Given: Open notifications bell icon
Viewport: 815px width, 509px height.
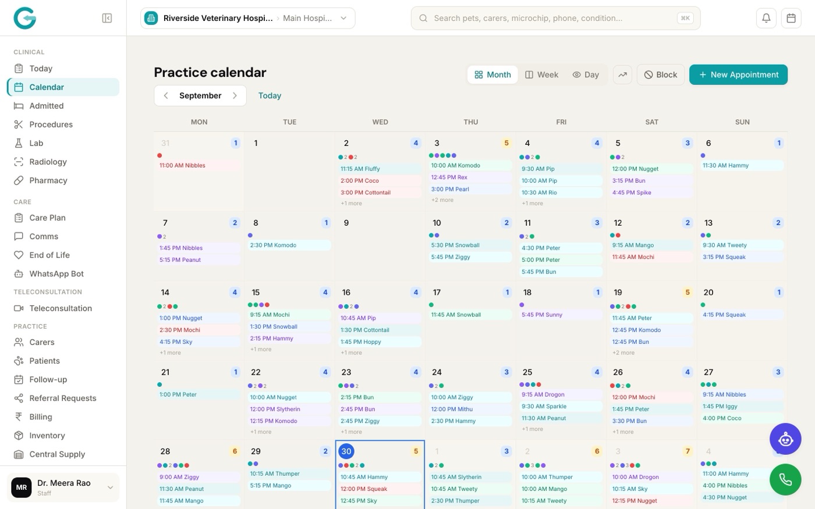Looking at the screenshot, I should (766, 18).
